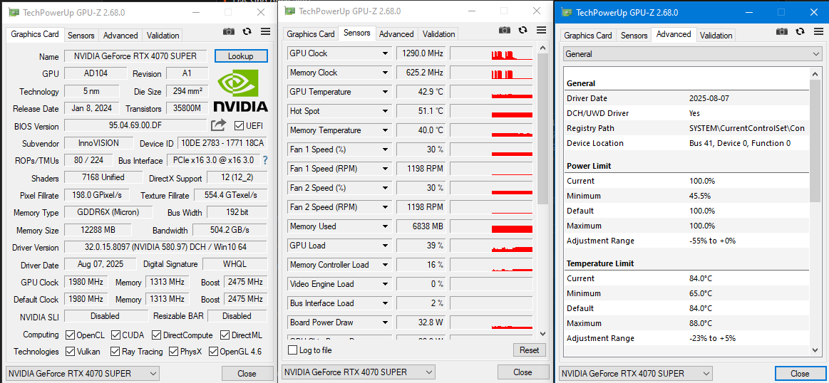Open the Memory Used sensor dropdown
829x383 pixels.
point(386,226)
